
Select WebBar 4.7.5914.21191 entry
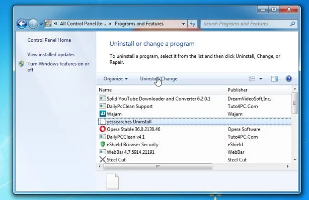(x=130, y=152)
